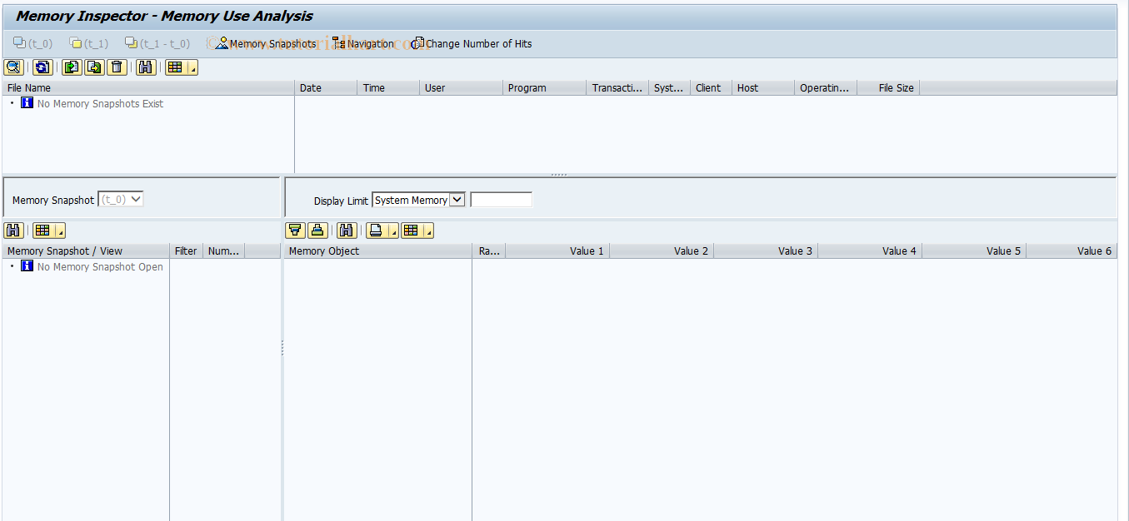
Task: Click the Memory Object column header
Action: [378, 251]
